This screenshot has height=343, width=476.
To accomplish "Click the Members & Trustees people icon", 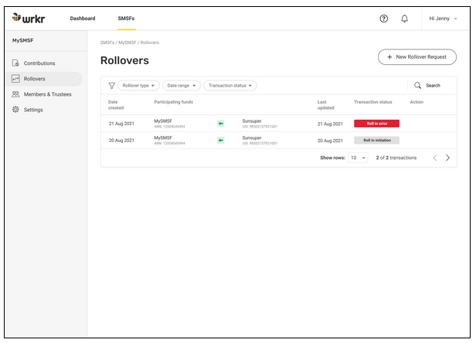I will click(15, 94).
